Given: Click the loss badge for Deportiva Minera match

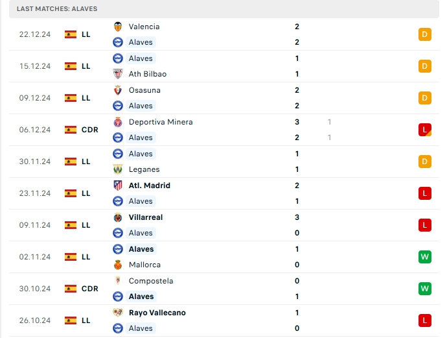Looking at the screenshot, I should point(425,130).
